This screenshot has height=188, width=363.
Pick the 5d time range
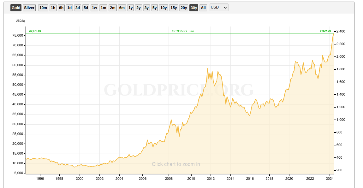(x=86, y=8)
